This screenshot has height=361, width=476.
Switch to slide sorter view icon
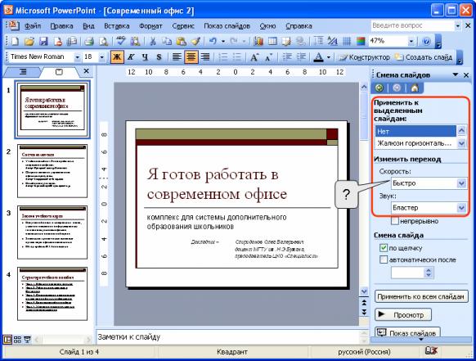tap(18, 340)
